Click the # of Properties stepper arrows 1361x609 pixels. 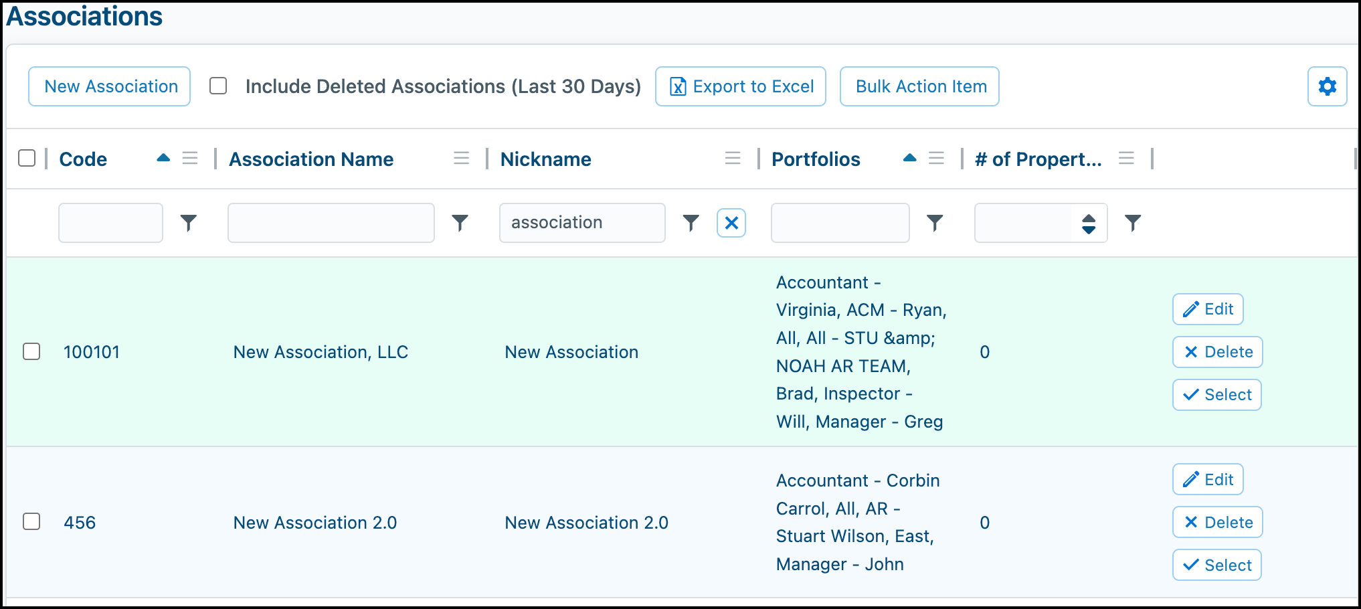point(1089,224)
